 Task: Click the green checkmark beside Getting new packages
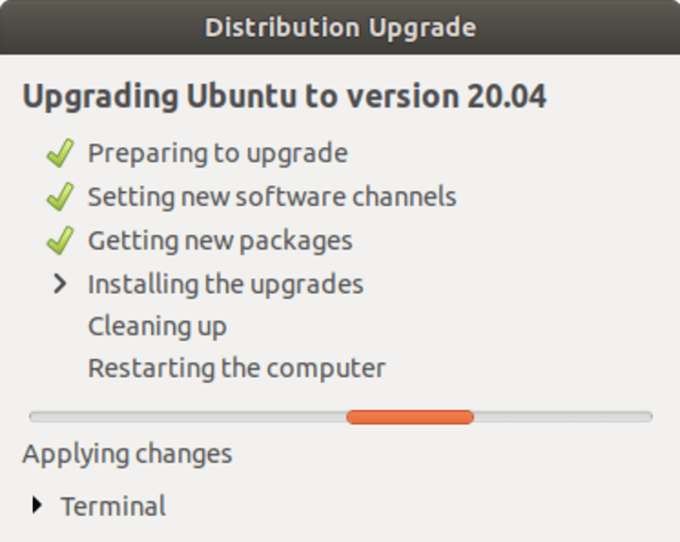[60, 241]
